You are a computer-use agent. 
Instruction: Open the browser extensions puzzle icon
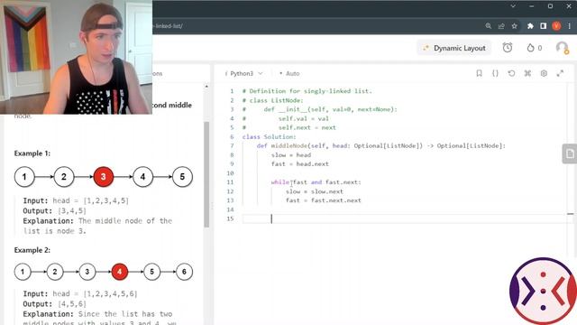[530, 26]
